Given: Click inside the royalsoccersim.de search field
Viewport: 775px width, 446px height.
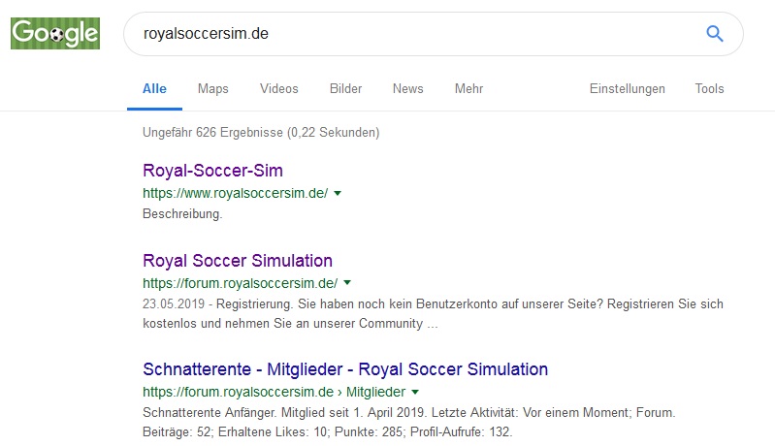Looking at the screenshot, I should [420, 34].
